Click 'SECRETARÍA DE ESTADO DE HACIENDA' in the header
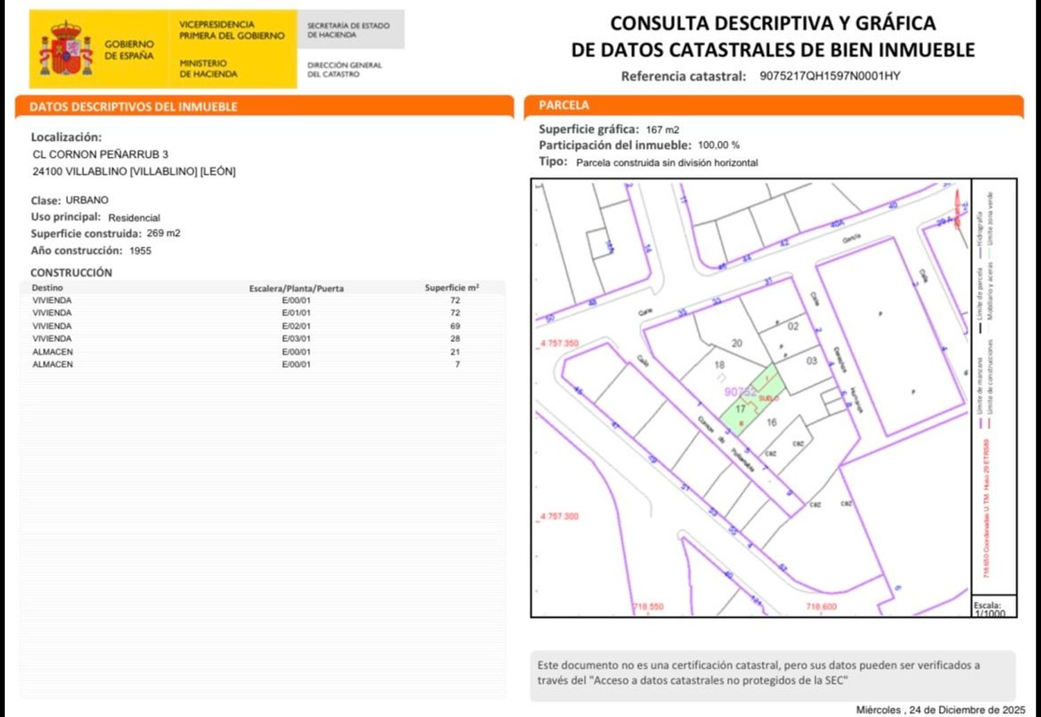 tap(348, 30)
